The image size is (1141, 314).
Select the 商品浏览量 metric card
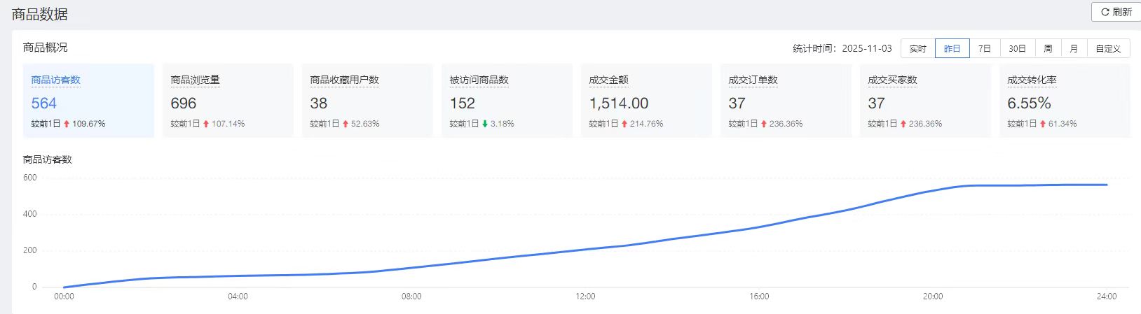(x=228, y=101)
